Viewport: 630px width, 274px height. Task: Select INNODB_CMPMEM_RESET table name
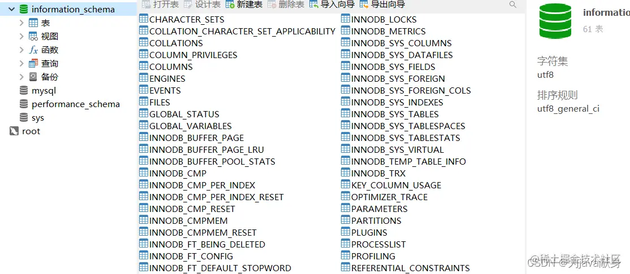click(x=203, y=233)
